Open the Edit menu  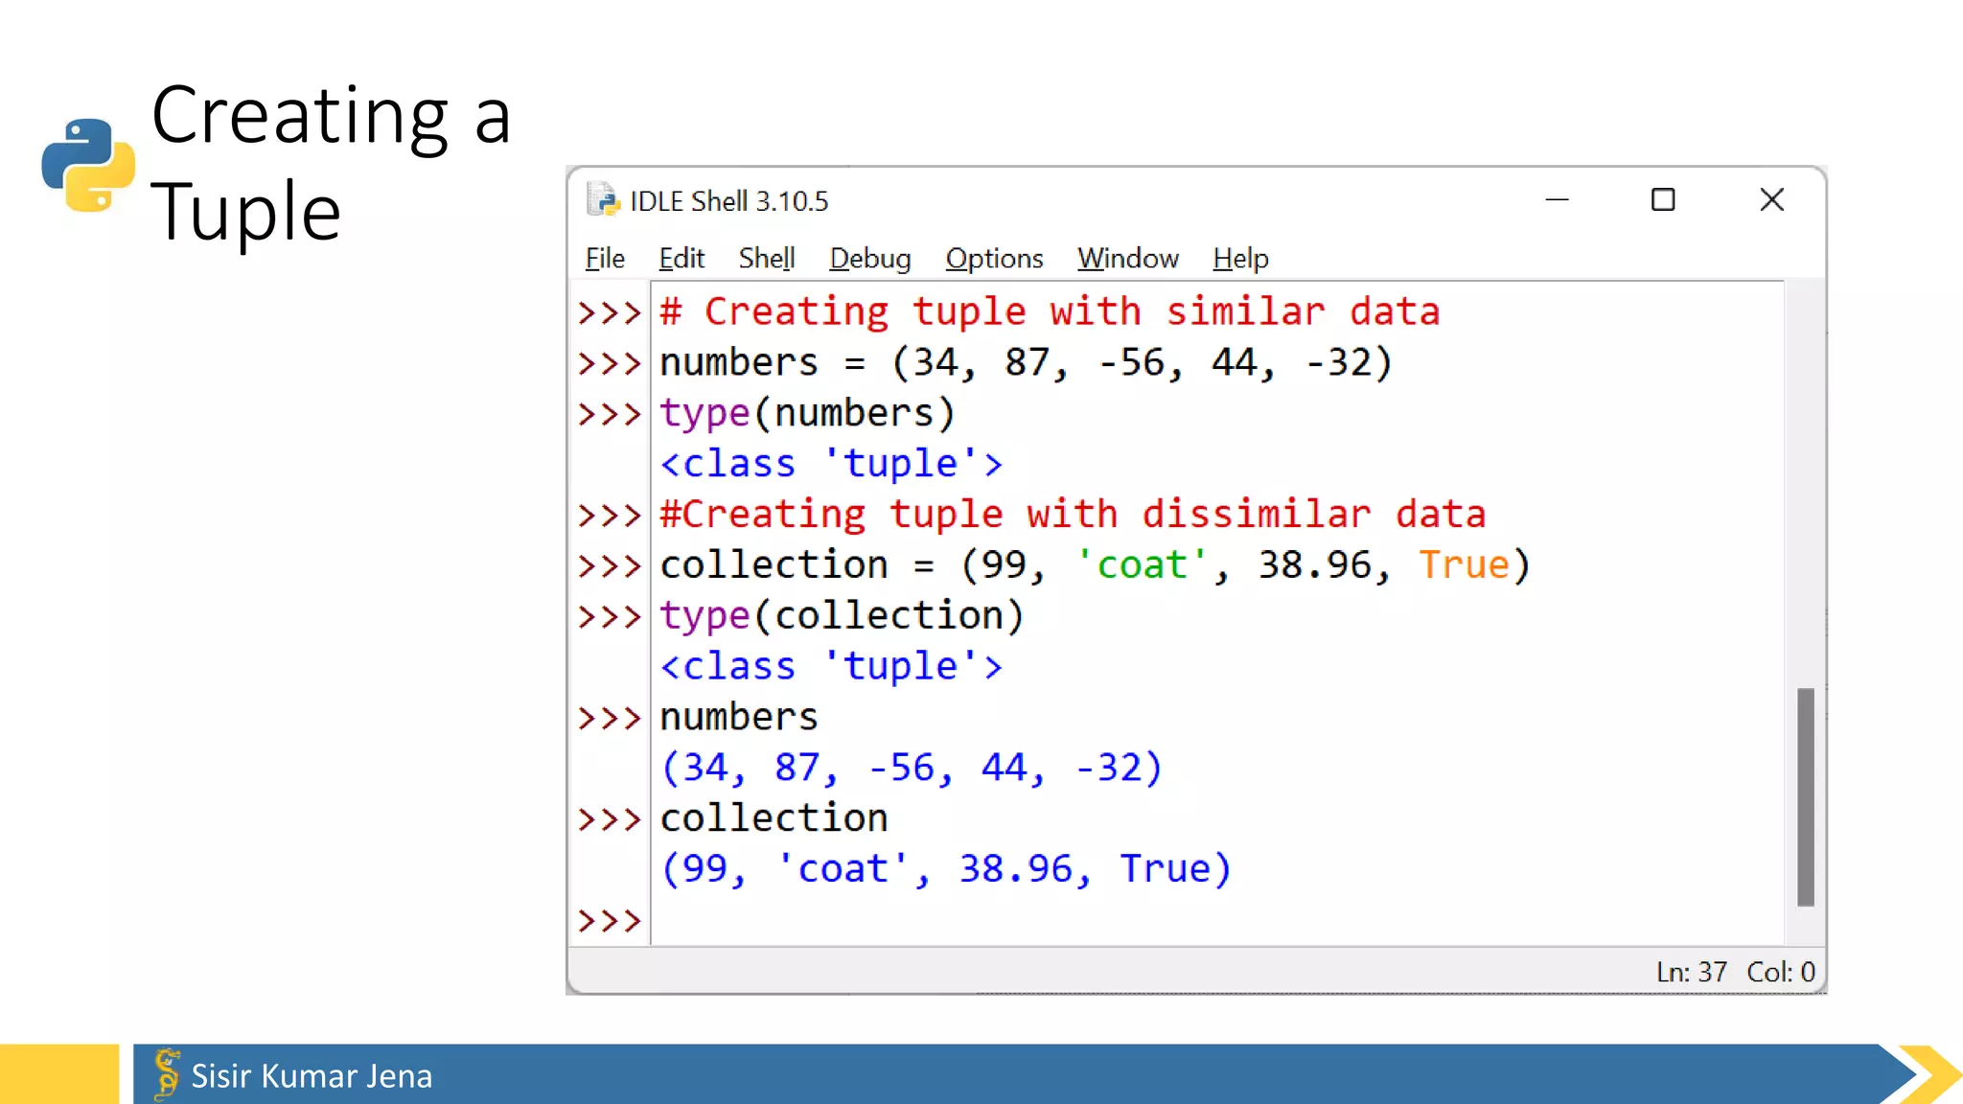(x=681, y=258)
